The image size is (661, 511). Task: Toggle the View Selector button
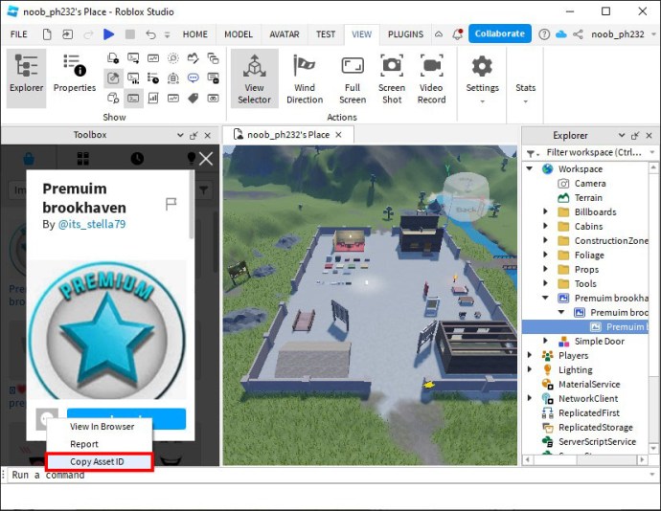point(254,78)
